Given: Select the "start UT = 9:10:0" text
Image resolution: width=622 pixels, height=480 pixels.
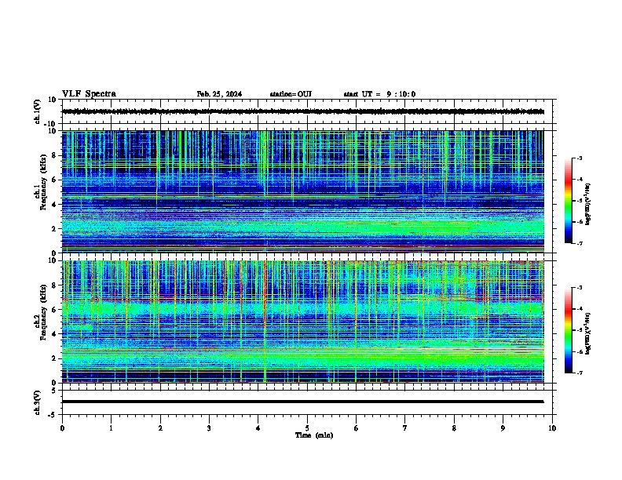Looking at the screenshot, I should [379, 94].
